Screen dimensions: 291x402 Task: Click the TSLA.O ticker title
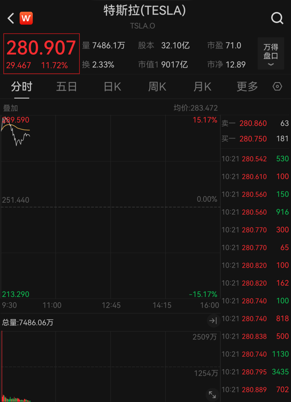pyautogui.click(x=142, y=26)
